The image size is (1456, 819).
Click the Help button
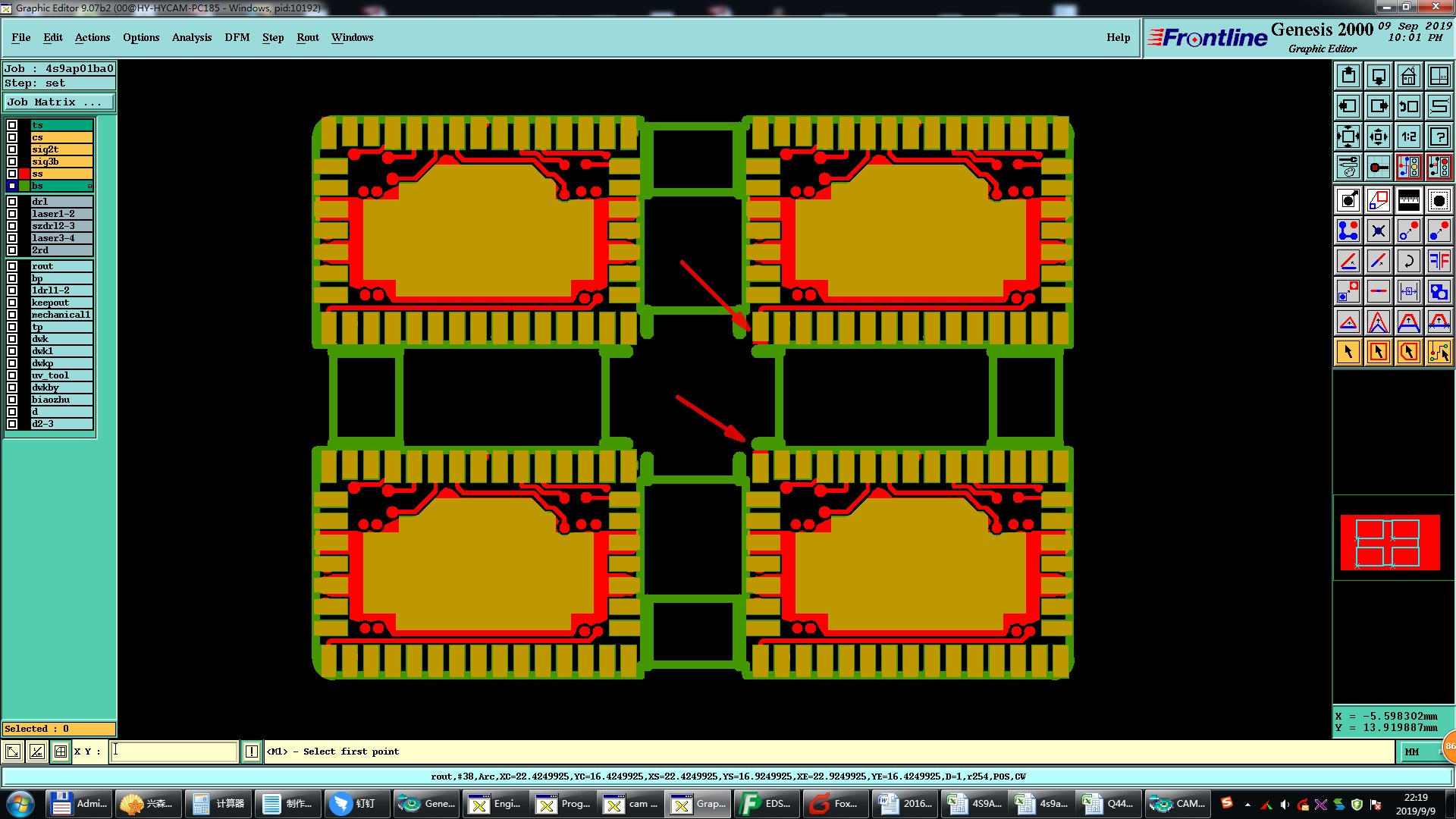click(x=1118, y=37)
